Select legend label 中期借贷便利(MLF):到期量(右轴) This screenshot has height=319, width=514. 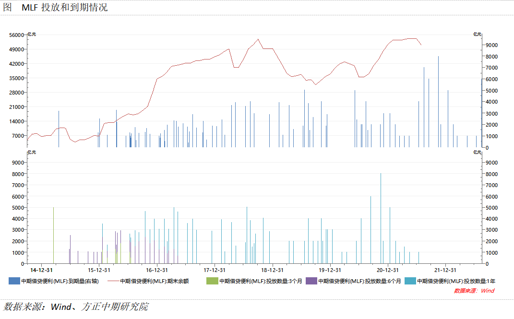click(x=60, y=281)
